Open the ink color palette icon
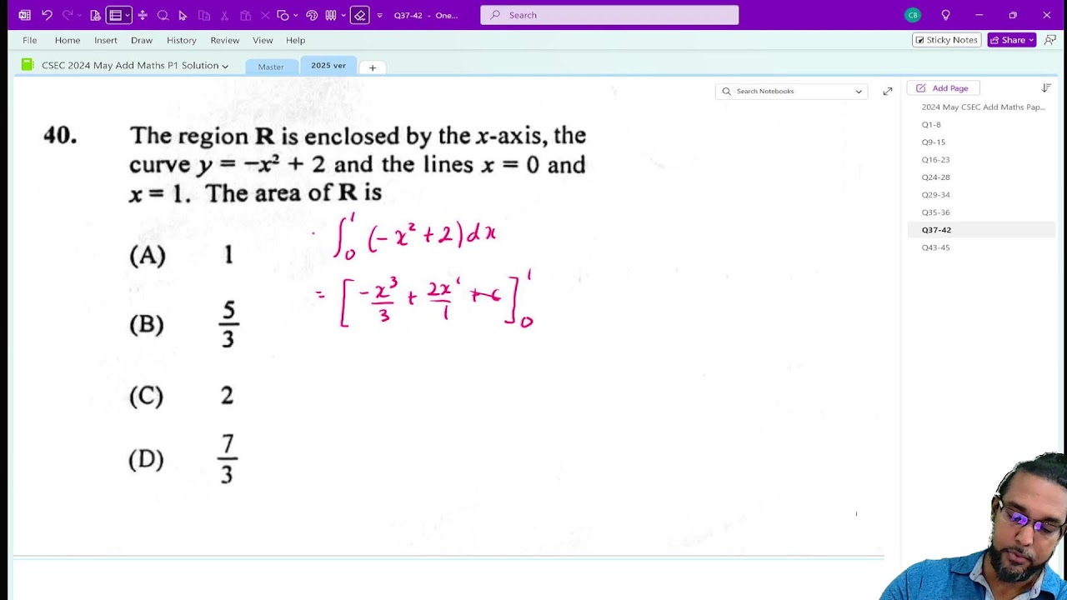Viewport: 1067px width, 600px height. point(312,15)
